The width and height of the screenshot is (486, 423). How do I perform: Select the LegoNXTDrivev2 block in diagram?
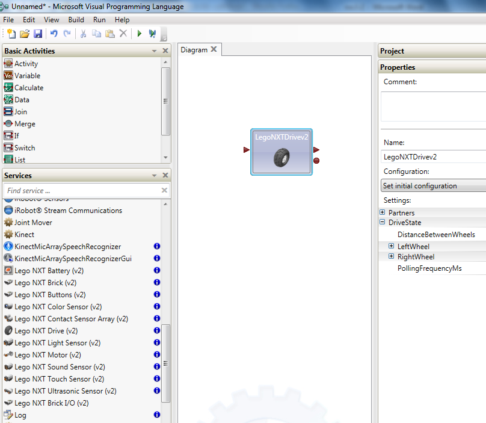coord(281,152)
